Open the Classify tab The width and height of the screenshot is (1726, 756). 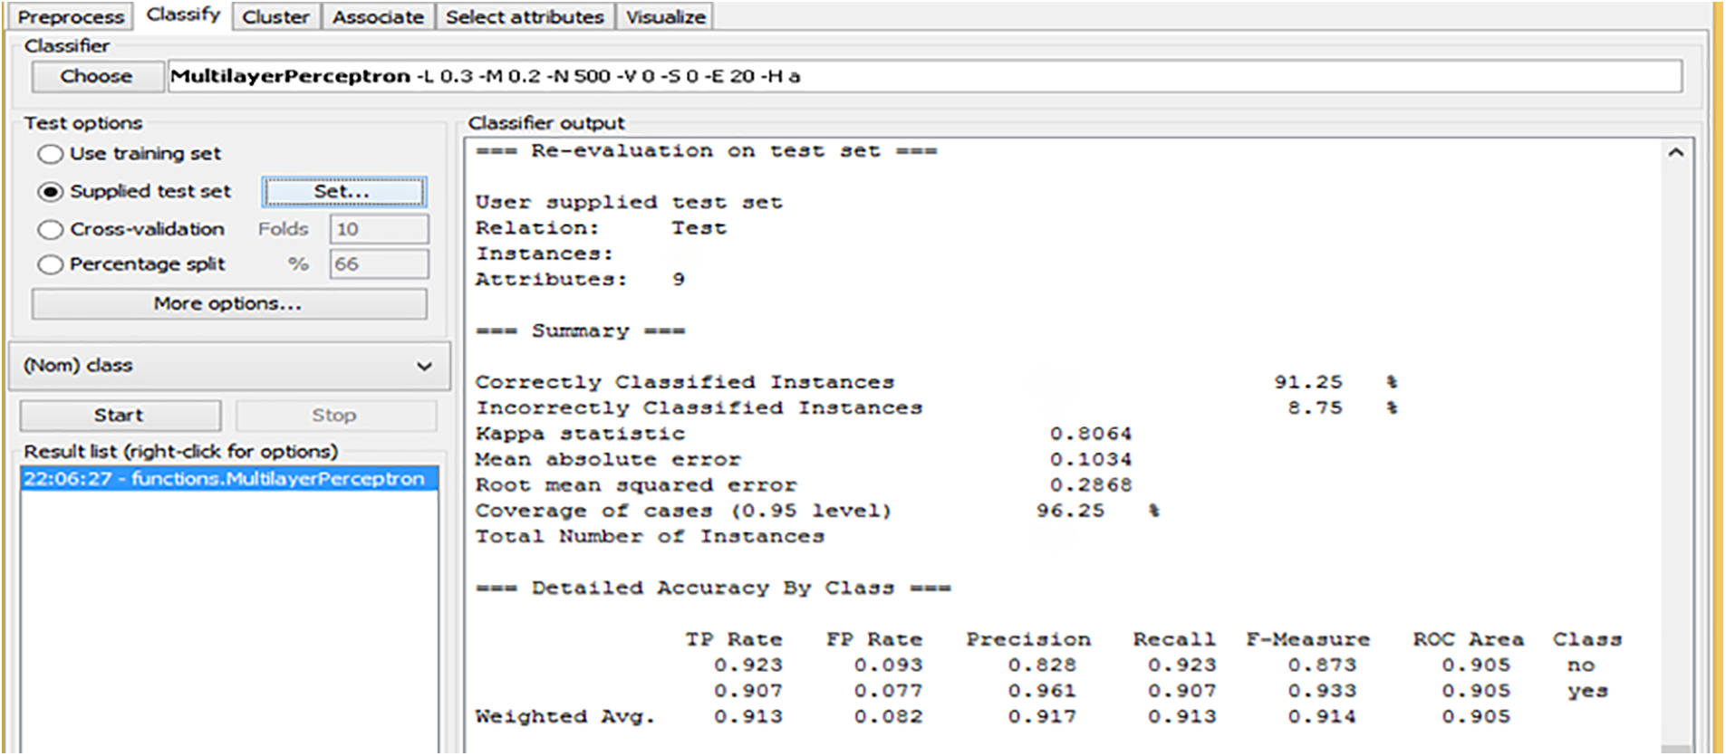pos(183,15)
